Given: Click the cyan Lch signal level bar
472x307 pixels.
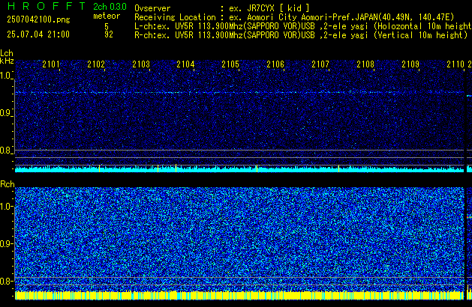Looking at the screenshot, I should pyautogui.click(x=239, y=169).
